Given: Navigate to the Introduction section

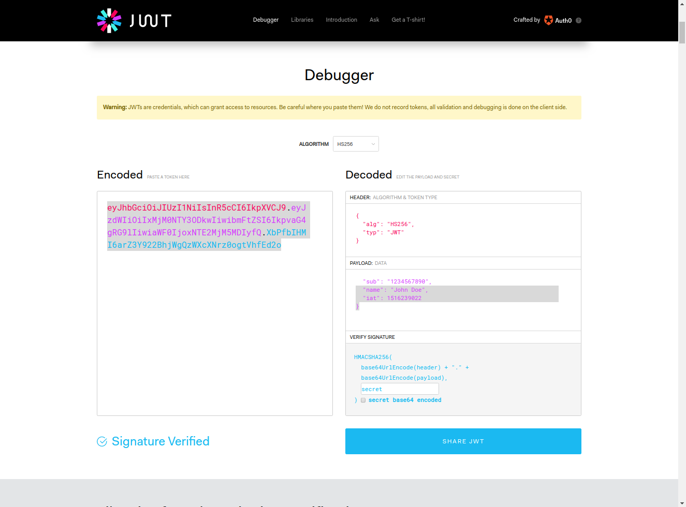Looking at the screenshot, I should click(341, 20).
